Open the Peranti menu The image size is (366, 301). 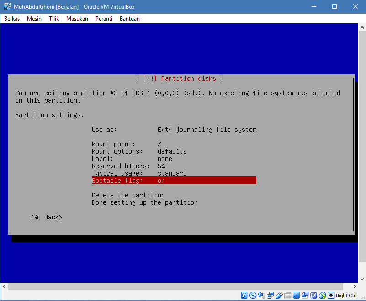click(x=104, y=19)
